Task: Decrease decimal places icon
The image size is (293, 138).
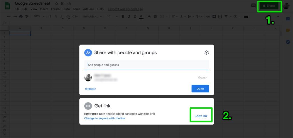Action: (62, 17)
